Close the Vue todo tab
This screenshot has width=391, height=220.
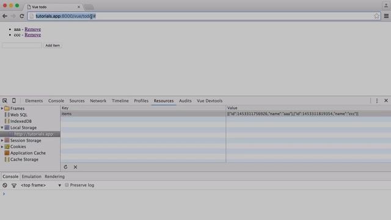tap(79, 7)
